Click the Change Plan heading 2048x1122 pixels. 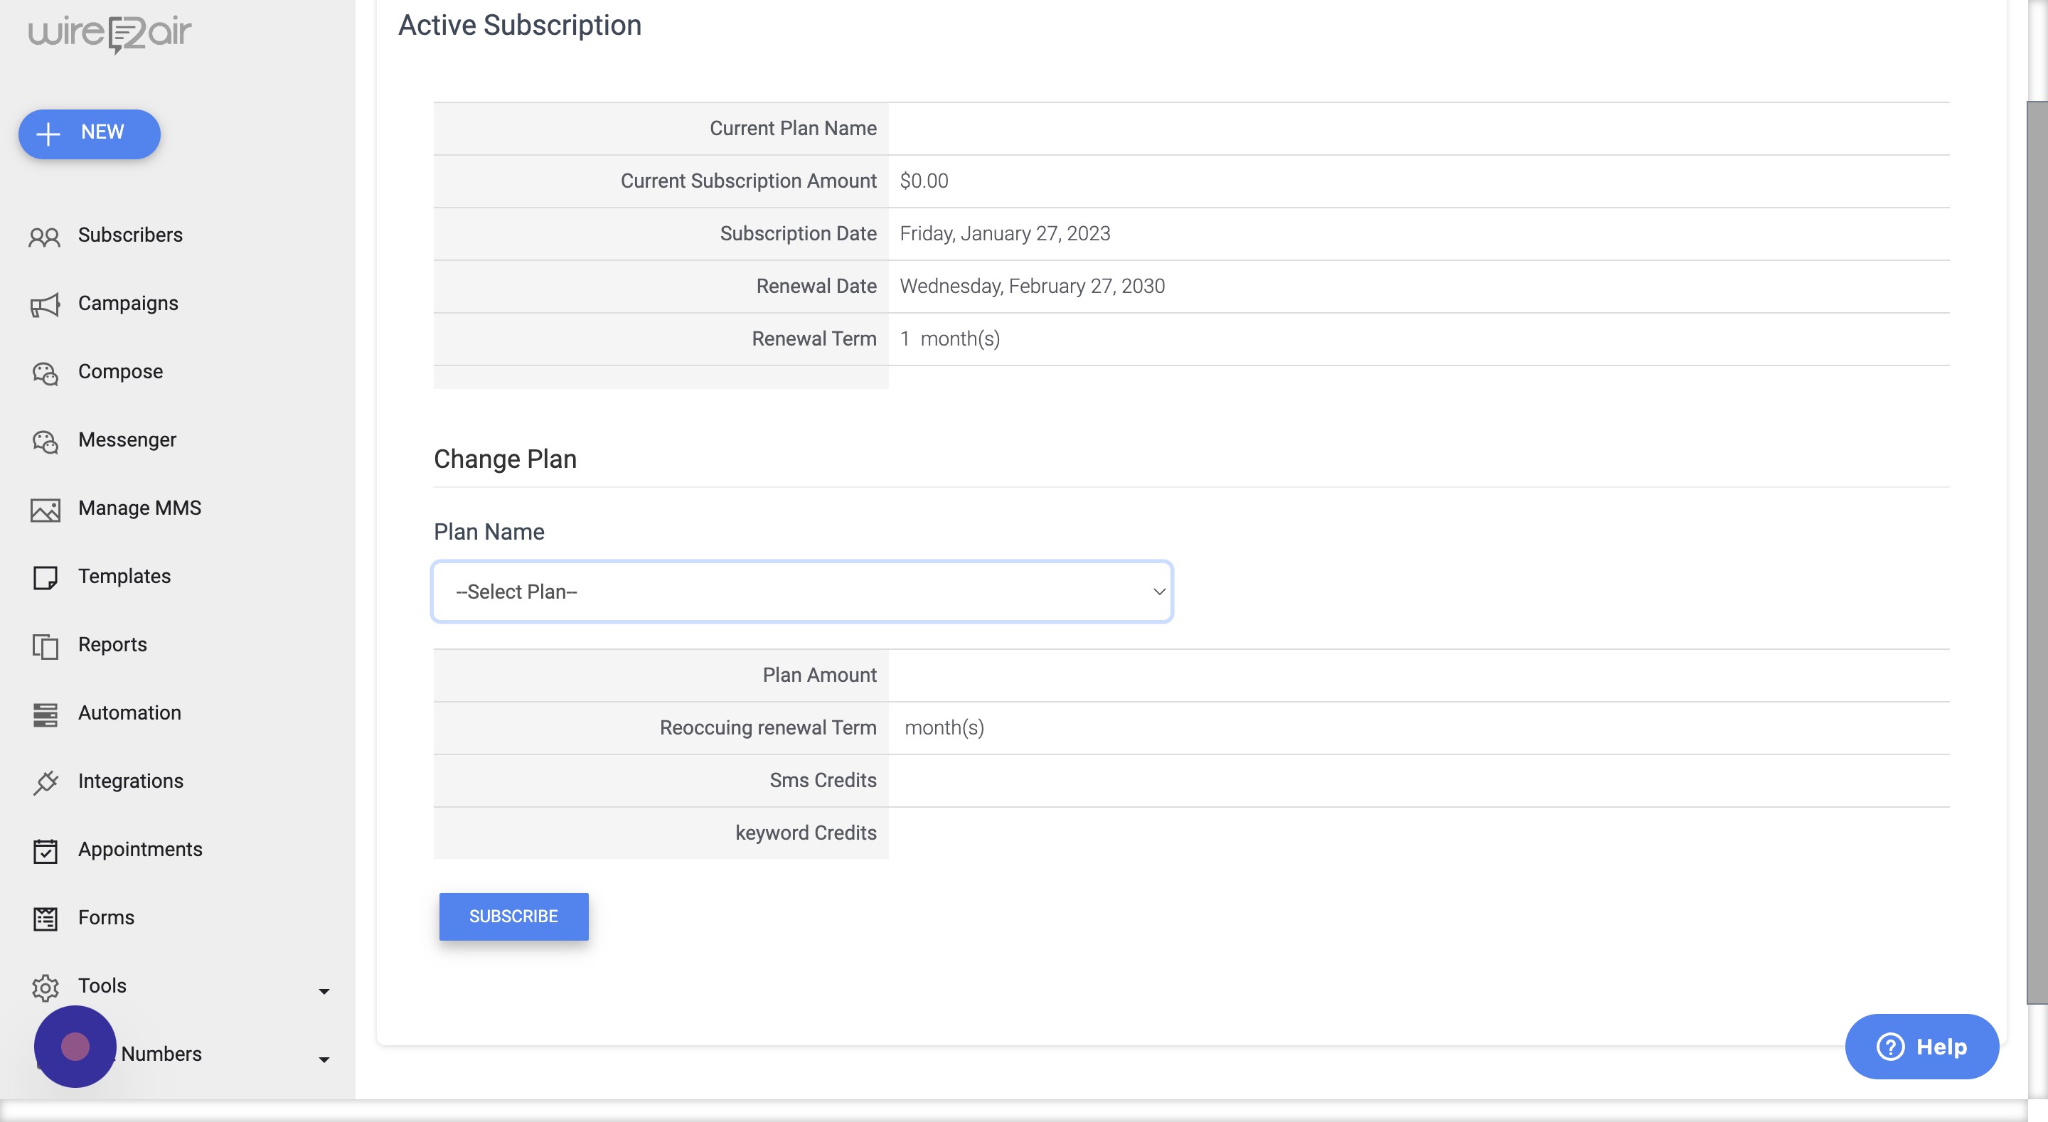click(x=505, y=459)
